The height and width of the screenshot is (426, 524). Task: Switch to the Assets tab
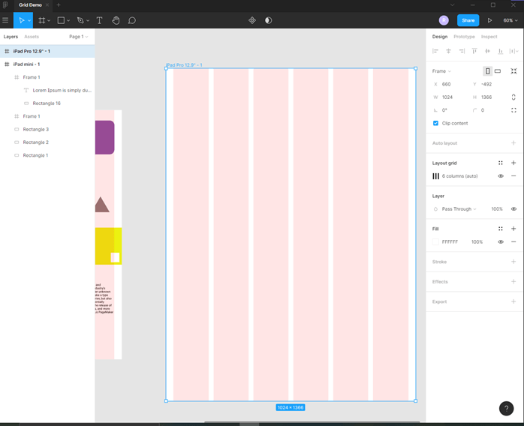pyautogui.click(x=32, y=37)
